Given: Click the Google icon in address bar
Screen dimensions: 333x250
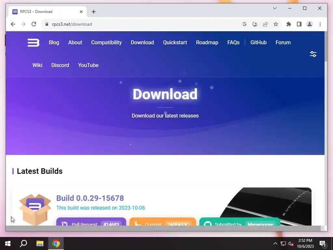Looking at the screenshot, I should 245,24.
